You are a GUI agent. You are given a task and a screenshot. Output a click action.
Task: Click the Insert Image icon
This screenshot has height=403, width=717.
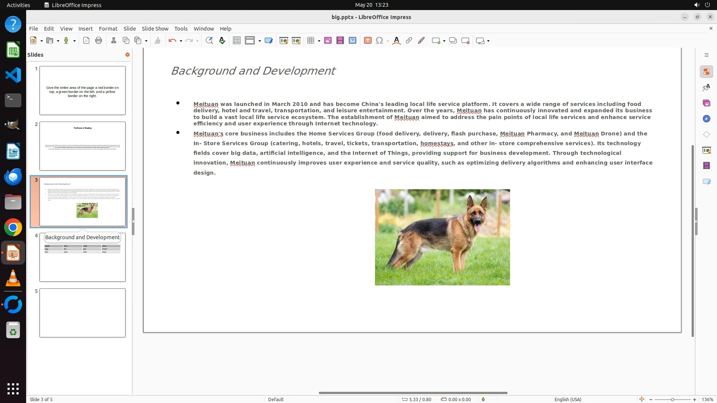(x=328, y=41)
